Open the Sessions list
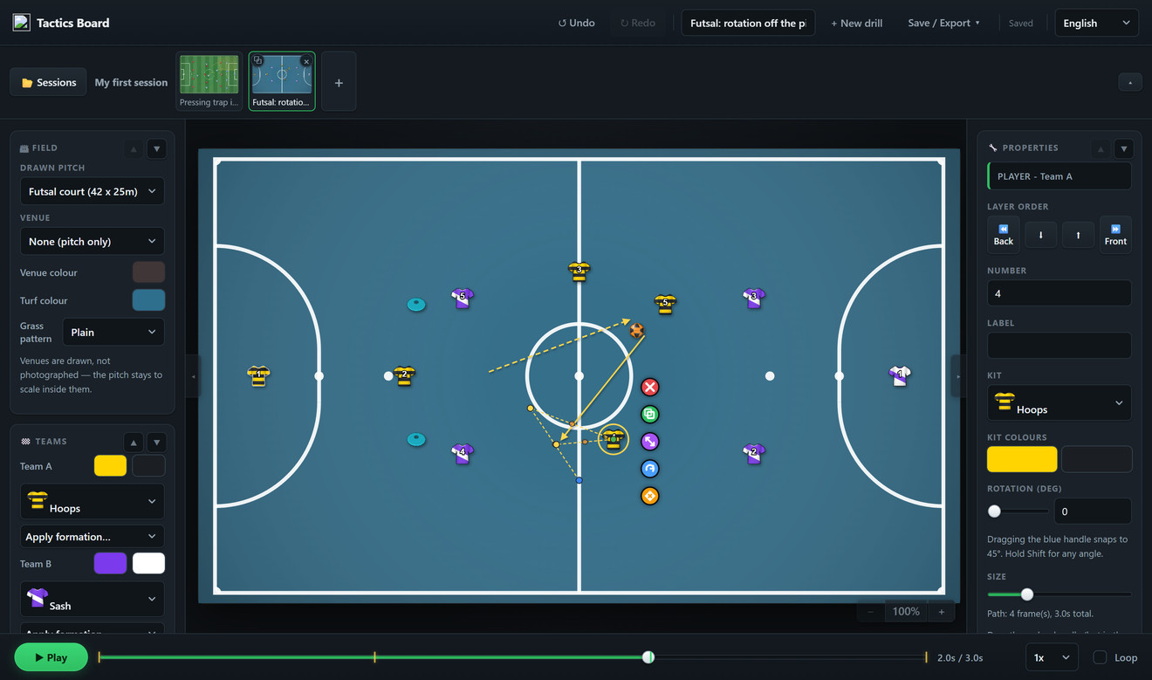 (x=48, y=82)
